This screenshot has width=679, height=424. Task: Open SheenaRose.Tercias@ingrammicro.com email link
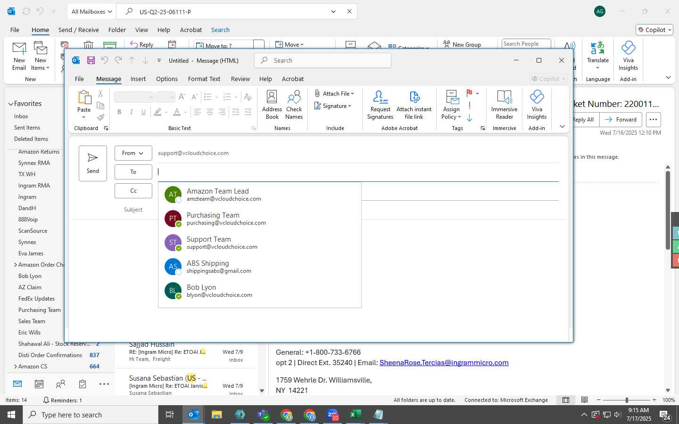tap(444, 363)
